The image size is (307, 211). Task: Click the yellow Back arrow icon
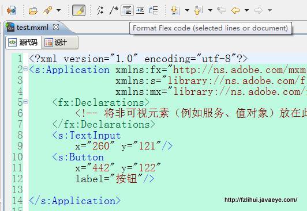tap(235, 10)
